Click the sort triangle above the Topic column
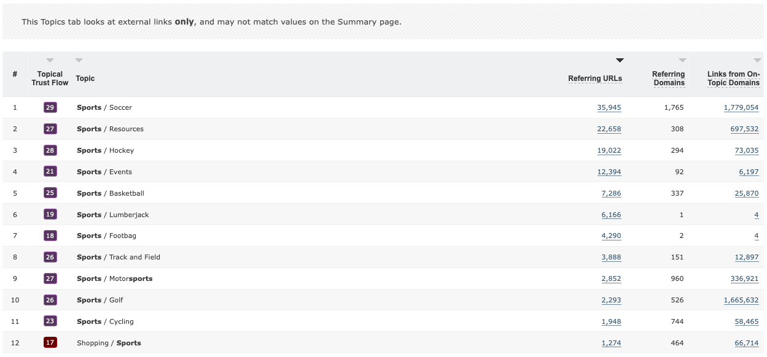 (79, 60)
